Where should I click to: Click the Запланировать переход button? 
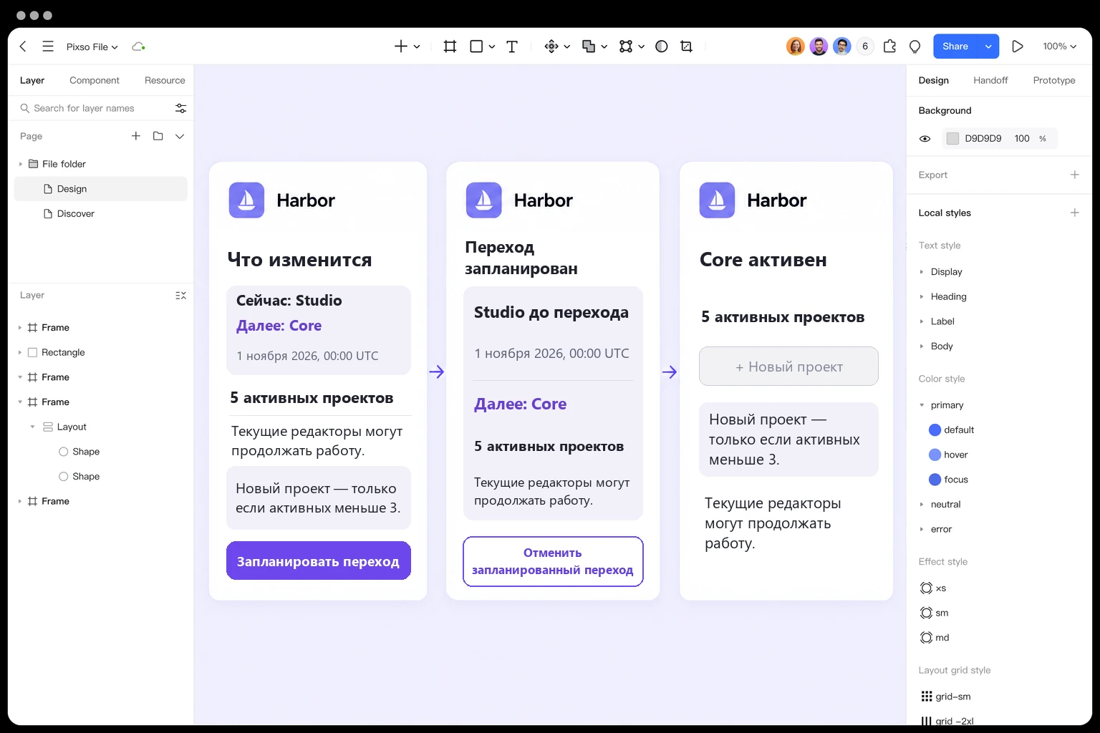(x=319, y=561)
